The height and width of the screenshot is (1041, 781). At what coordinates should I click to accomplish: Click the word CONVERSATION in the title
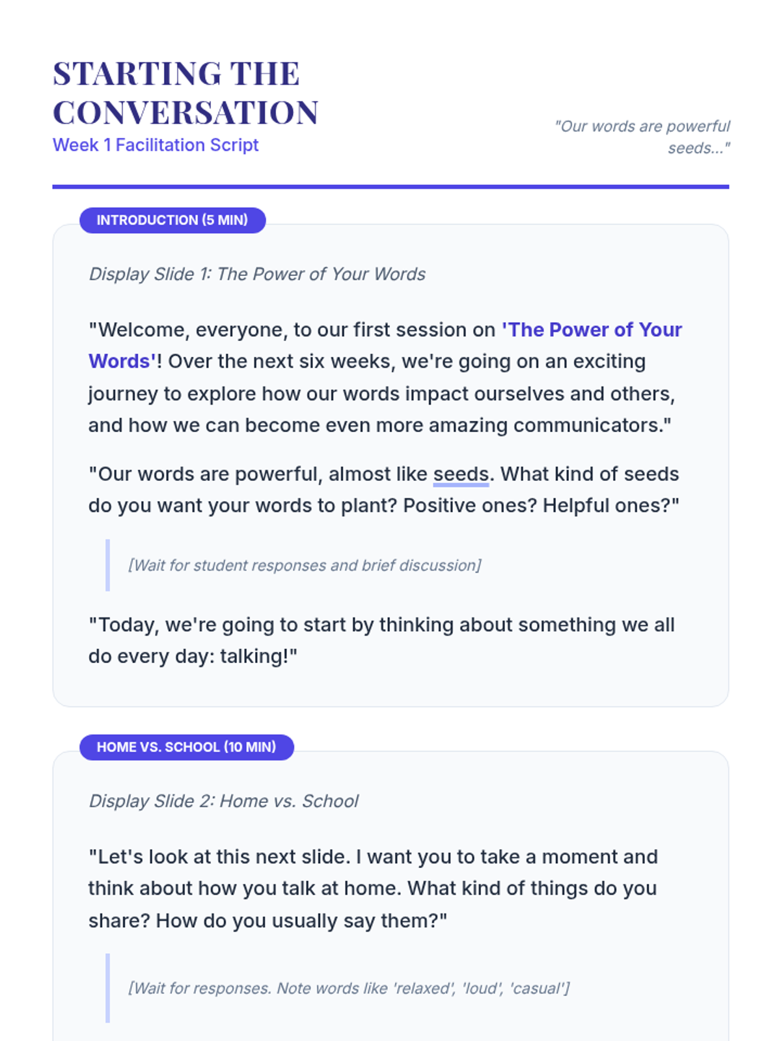coord(186,113)
